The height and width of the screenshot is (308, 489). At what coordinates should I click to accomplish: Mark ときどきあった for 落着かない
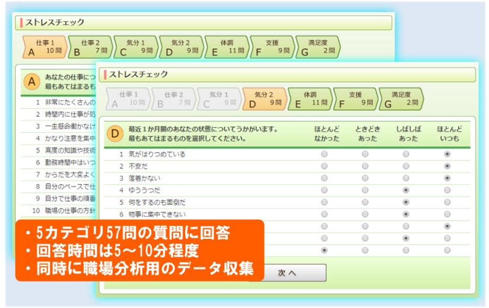365,178
